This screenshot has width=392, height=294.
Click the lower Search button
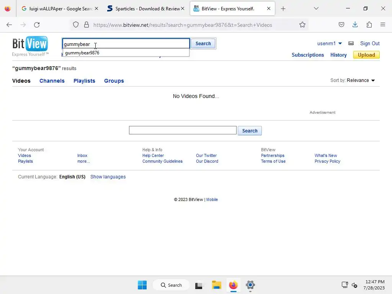point(250,131)
